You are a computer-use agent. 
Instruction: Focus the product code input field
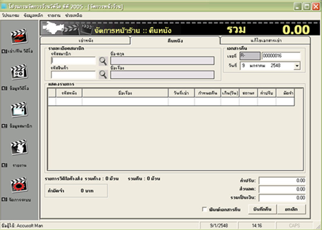click(x=73, y=75)
